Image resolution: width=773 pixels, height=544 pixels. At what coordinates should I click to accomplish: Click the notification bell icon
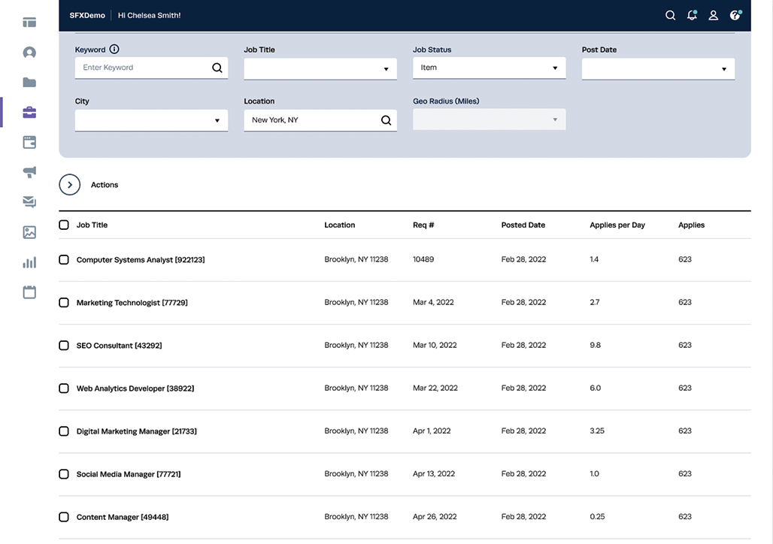pos(692,15)
